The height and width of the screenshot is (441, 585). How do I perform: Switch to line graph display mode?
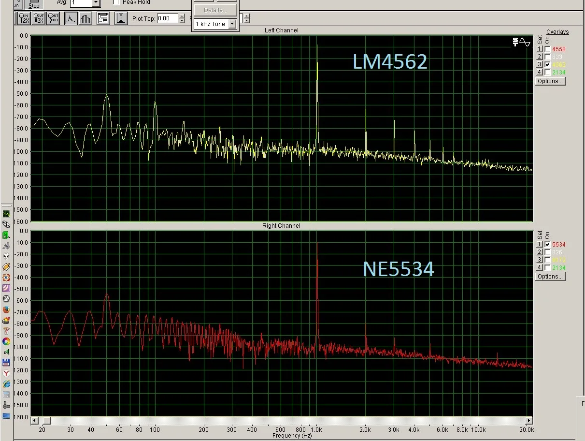(x=71, y=18)
